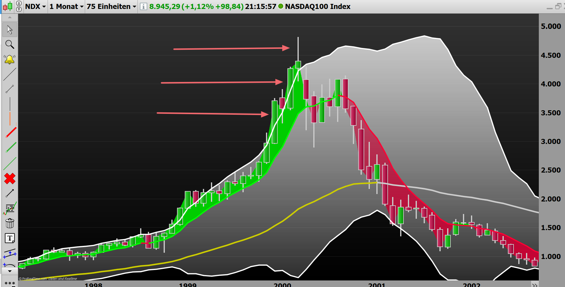This screenshot has width=565, height=287.
Task: Open the ProRealTime.com copyright link
Action: 33,279
